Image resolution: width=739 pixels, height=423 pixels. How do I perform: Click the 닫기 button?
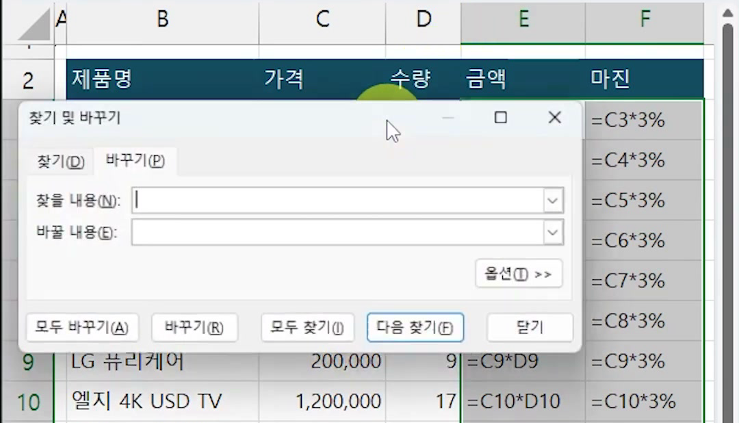[530, 327]
